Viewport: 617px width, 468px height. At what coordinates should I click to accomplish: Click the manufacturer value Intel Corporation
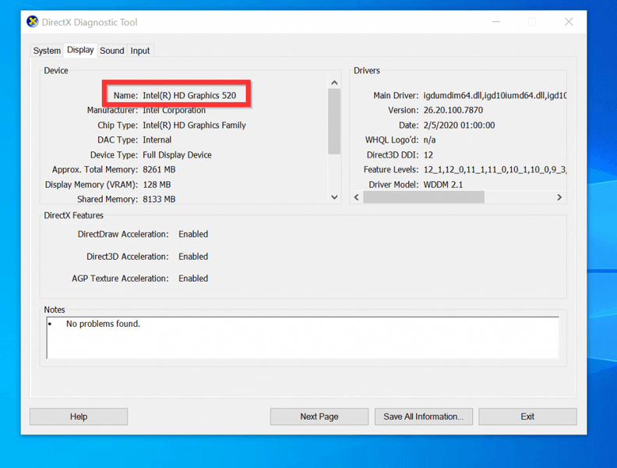click(x=174, y=110)
